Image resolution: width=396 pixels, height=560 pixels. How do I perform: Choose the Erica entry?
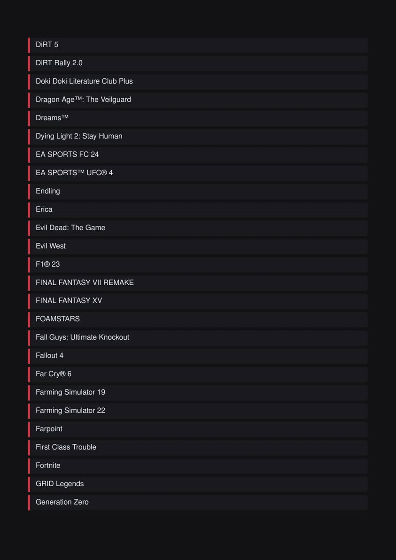198,210
